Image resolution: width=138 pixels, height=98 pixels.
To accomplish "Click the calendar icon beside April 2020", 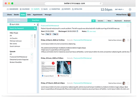I will pos(10,24).
